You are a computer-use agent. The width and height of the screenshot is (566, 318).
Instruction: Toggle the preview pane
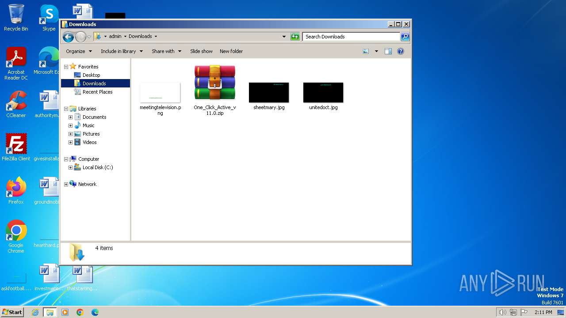pyautogui.click(x=388, y=51)
